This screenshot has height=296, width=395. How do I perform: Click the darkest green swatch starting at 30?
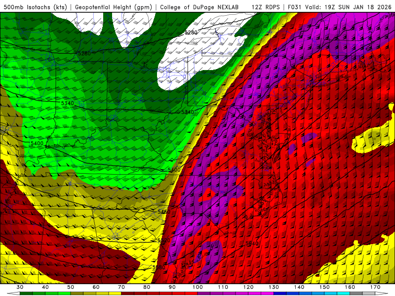pyautogui.click(x=26, y=294)
